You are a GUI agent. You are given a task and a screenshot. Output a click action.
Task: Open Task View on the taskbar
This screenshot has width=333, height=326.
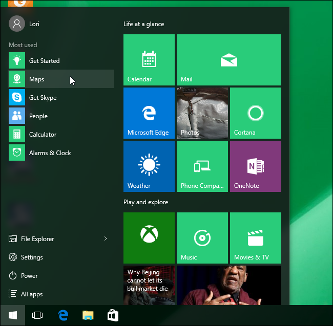(x=37, y=315)
